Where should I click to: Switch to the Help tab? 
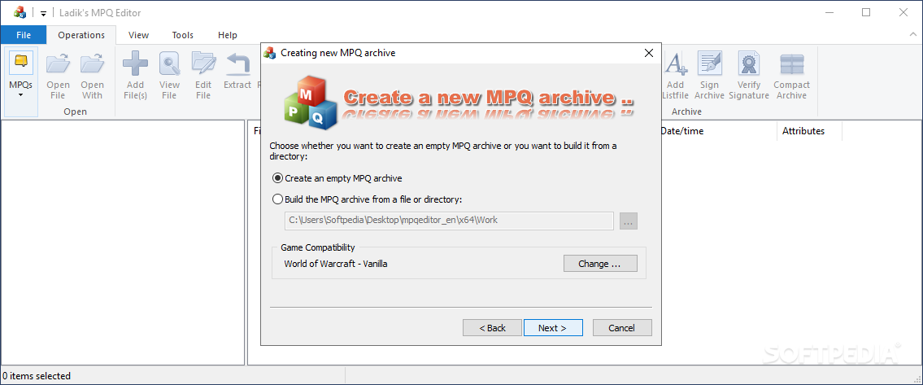[x=227, y=35]
